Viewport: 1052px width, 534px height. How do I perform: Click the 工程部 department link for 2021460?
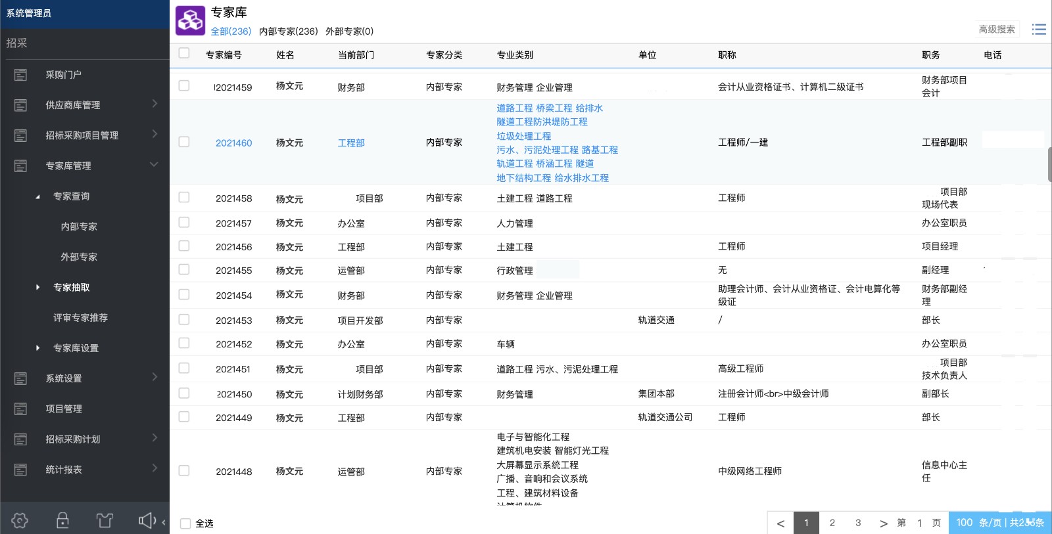tap(351, 143)
